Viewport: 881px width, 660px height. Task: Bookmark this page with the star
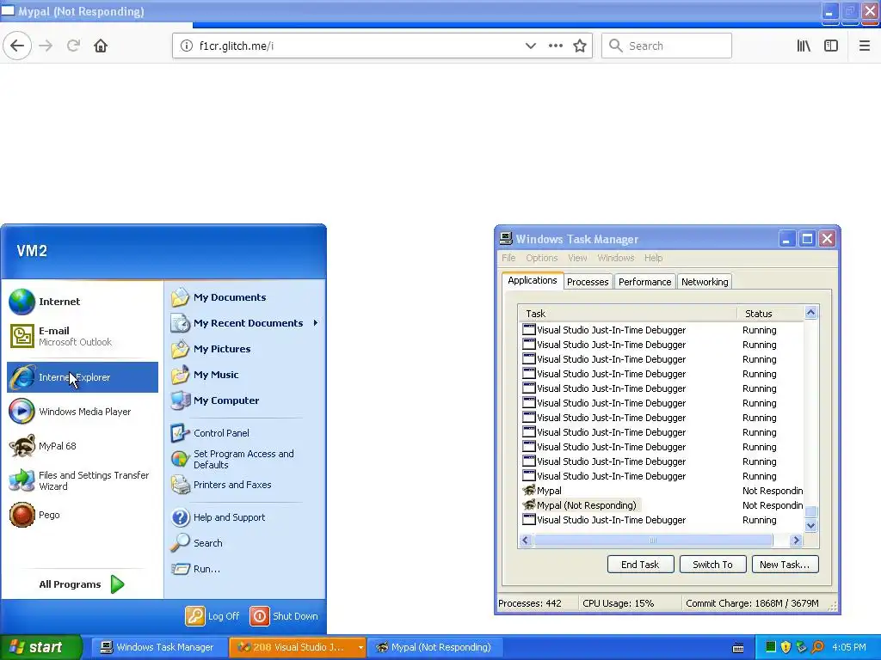(x=580, y=46)
